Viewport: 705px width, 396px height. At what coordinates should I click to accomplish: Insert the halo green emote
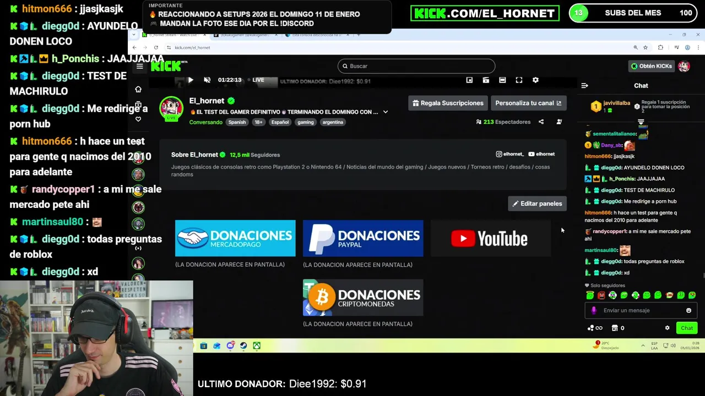tap(590, 295)
